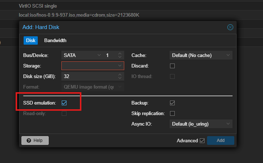Screen dimensions: 263x163
Task: Uncheck the SSD emulation checkbox
Action: point(64,103)
